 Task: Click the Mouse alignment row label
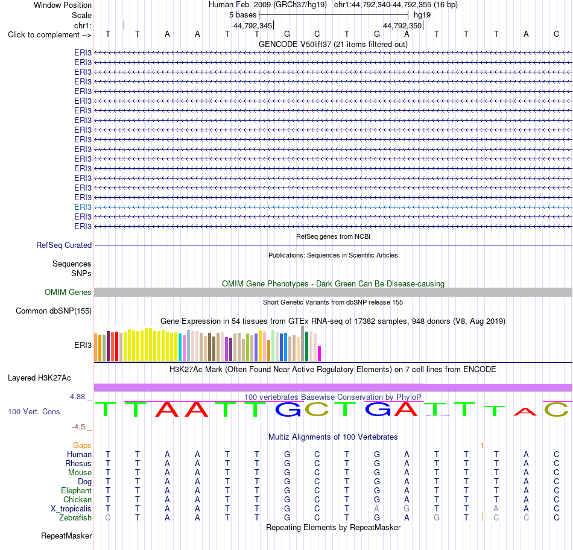tap(80, 473)
